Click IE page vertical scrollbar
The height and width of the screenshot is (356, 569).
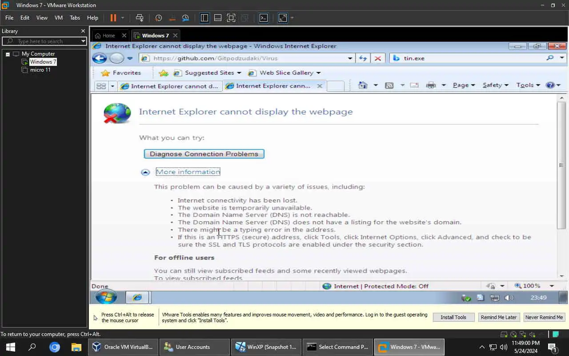click(561, 165)
